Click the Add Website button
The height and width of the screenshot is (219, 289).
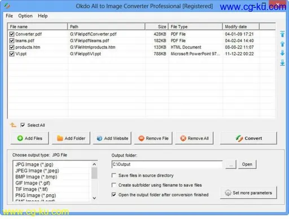coord(112,138)
